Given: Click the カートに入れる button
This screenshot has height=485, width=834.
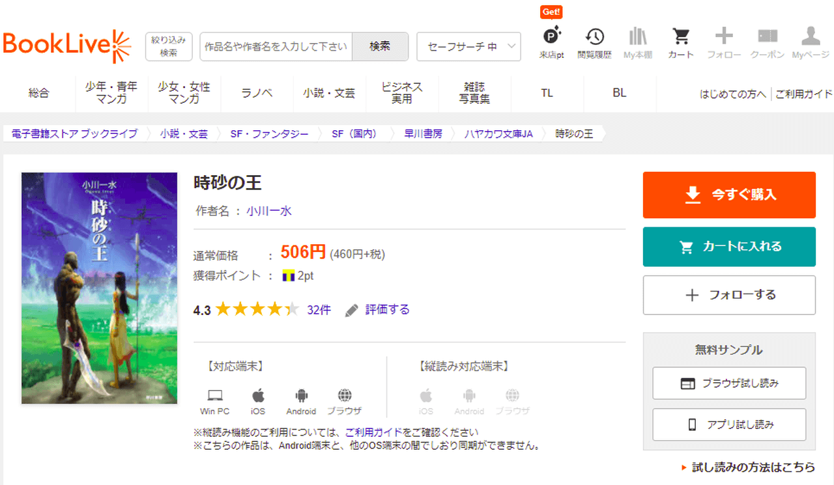Looking at the screenshot, I should pos(729,247).
